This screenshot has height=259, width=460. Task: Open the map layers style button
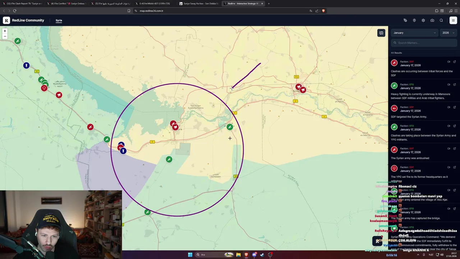(381, 33)
